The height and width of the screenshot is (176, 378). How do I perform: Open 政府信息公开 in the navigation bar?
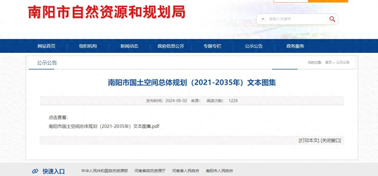click(x=171, y=46)
